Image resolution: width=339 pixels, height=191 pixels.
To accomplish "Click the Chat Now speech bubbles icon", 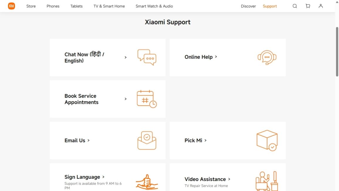I will click(x=147, y=57).
